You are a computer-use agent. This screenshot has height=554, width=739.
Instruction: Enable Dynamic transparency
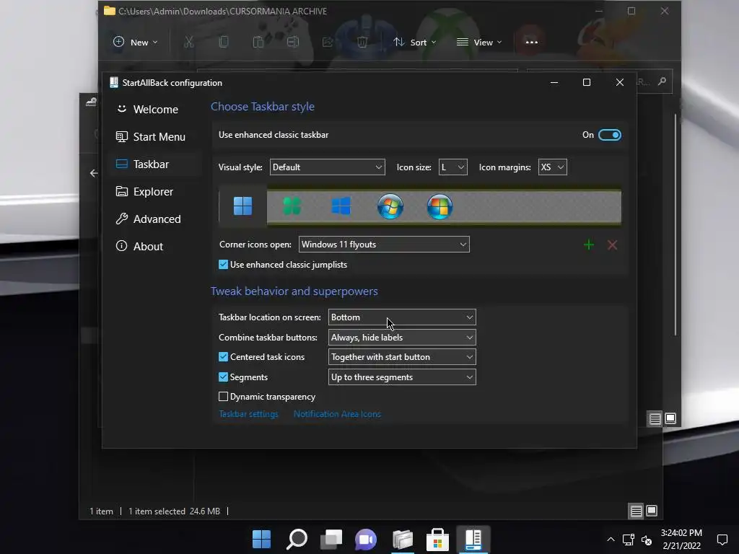click(x=224, y=397)
